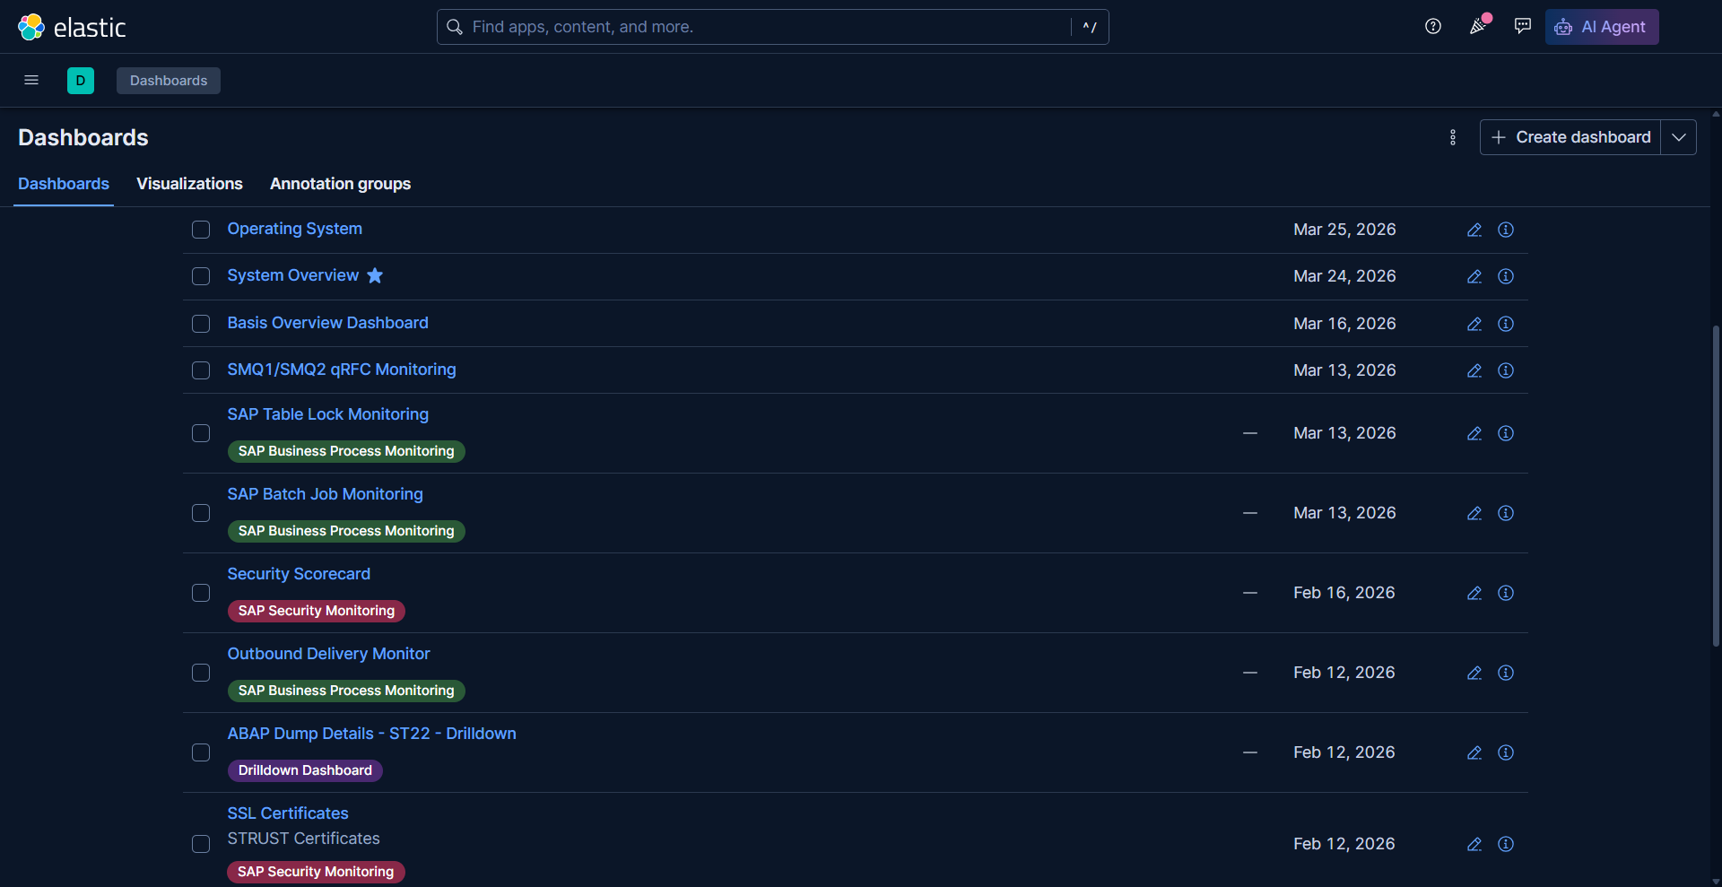Select the SAP Table Lock Monitoring checkbox

pyautogui.click(x=201, y=433)
